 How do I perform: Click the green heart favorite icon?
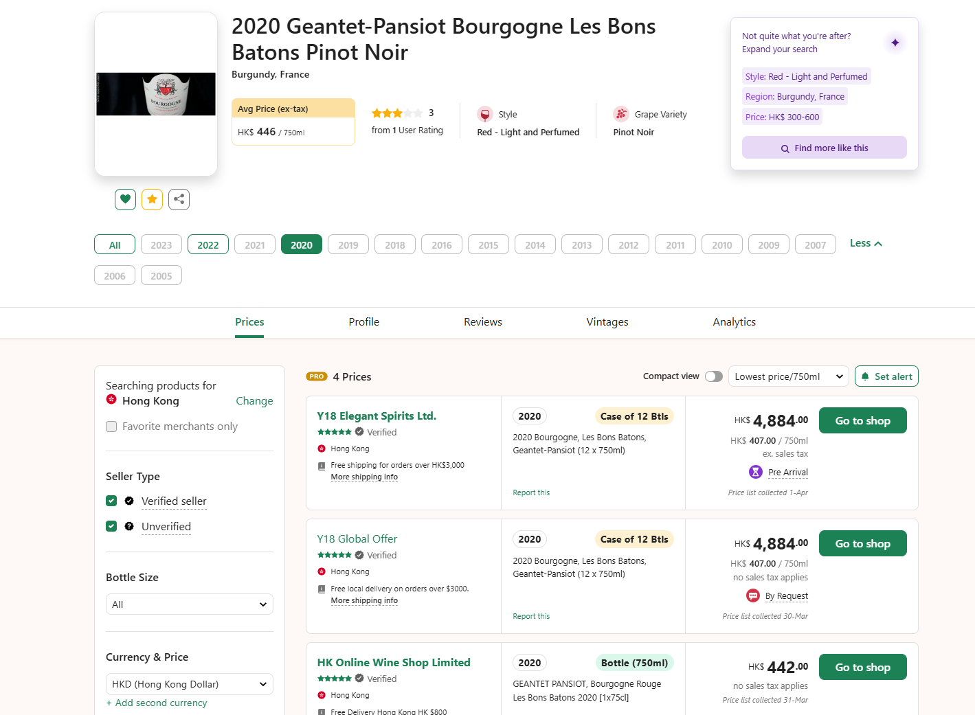(125, 199)
